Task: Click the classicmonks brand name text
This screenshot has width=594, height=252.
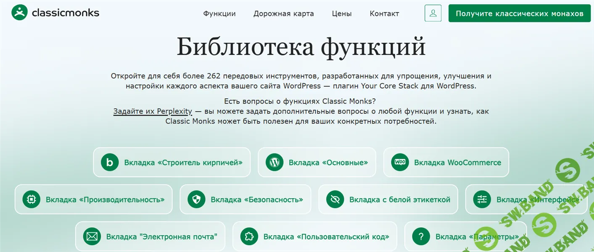Action: 66,13
